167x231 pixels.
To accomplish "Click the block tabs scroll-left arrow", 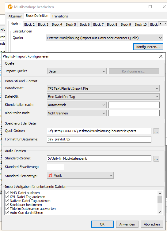I will [161, 24].
